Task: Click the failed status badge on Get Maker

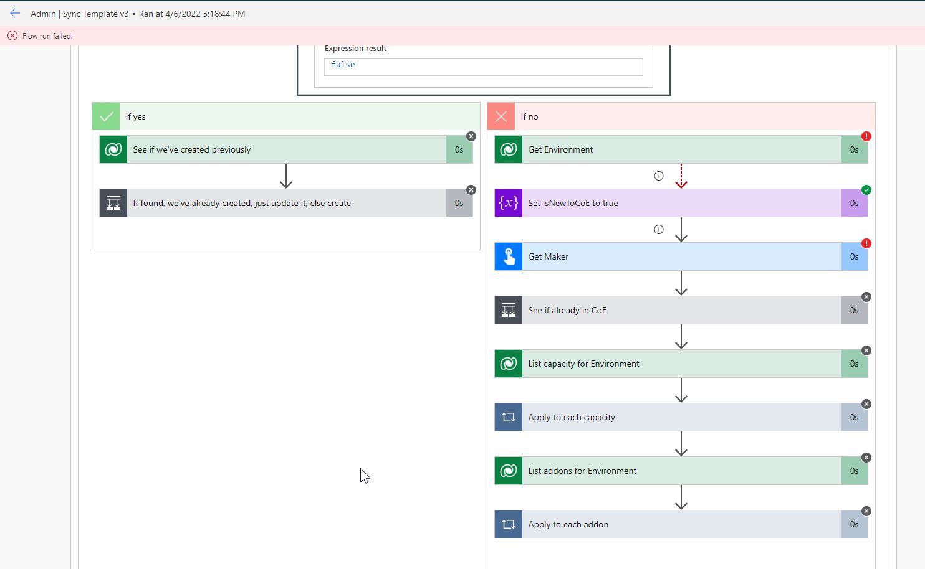Action: click(866, 243)
